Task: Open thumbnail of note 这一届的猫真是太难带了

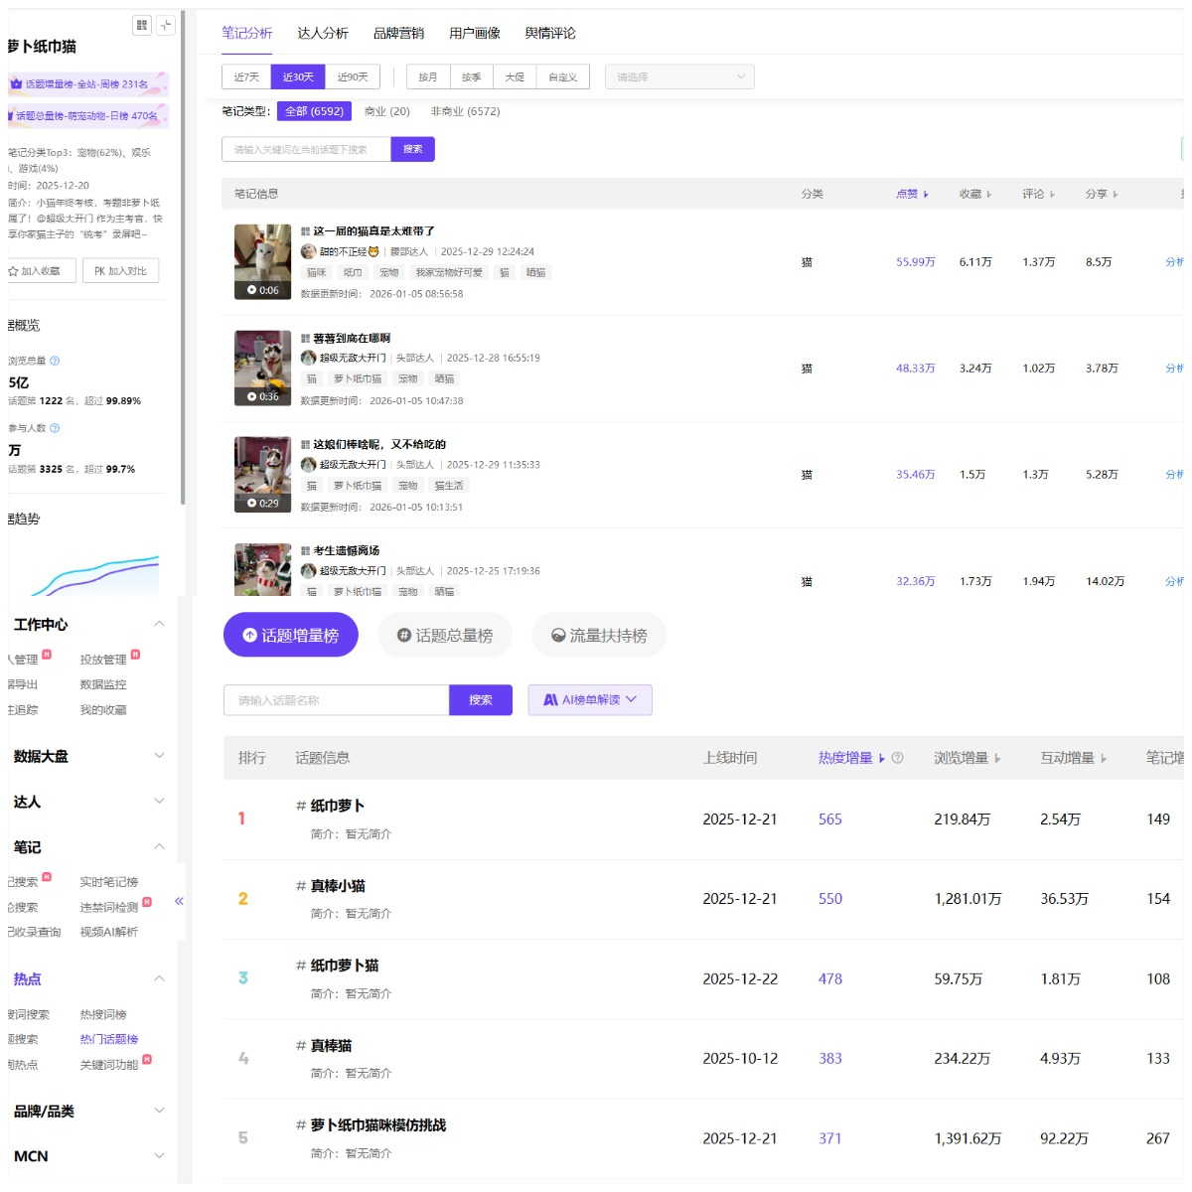Action: [x=262, y=261]
